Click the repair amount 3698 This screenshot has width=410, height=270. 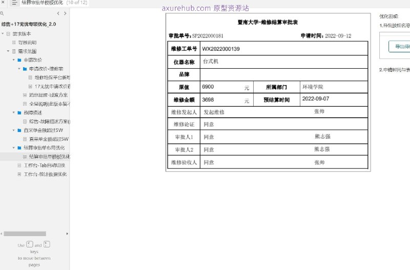208,100
